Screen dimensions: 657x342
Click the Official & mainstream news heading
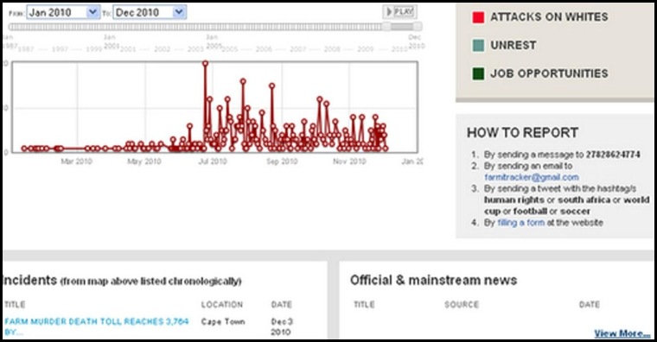tap(434, 280)
